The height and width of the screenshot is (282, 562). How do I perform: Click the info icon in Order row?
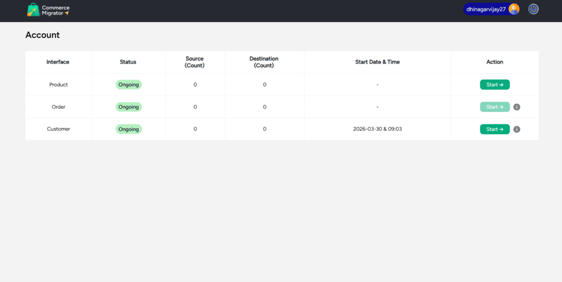[x=517, y=107]
